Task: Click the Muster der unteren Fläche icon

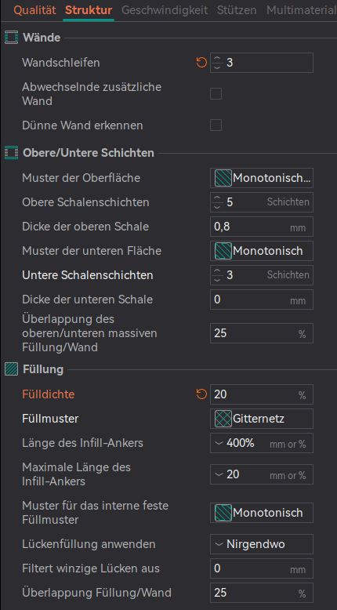Action: click(223, 251)
